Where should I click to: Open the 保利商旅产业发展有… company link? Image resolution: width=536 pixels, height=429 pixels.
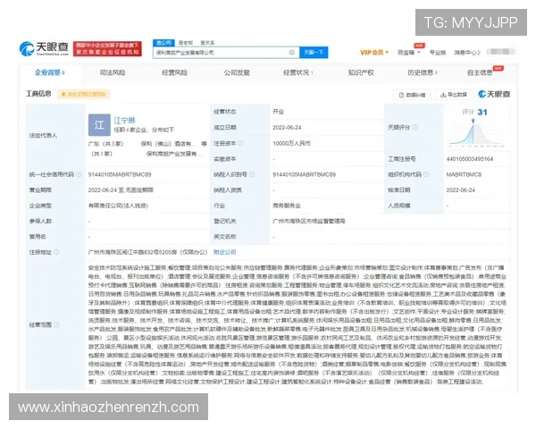pos(174,154)
